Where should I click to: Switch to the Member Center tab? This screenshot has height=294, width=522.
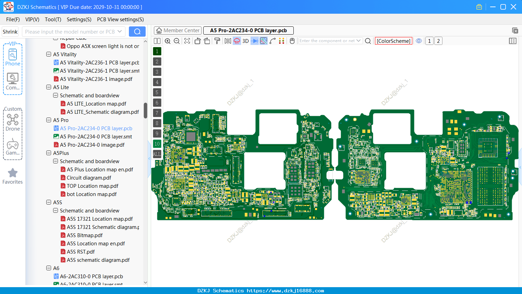[178, 30]
